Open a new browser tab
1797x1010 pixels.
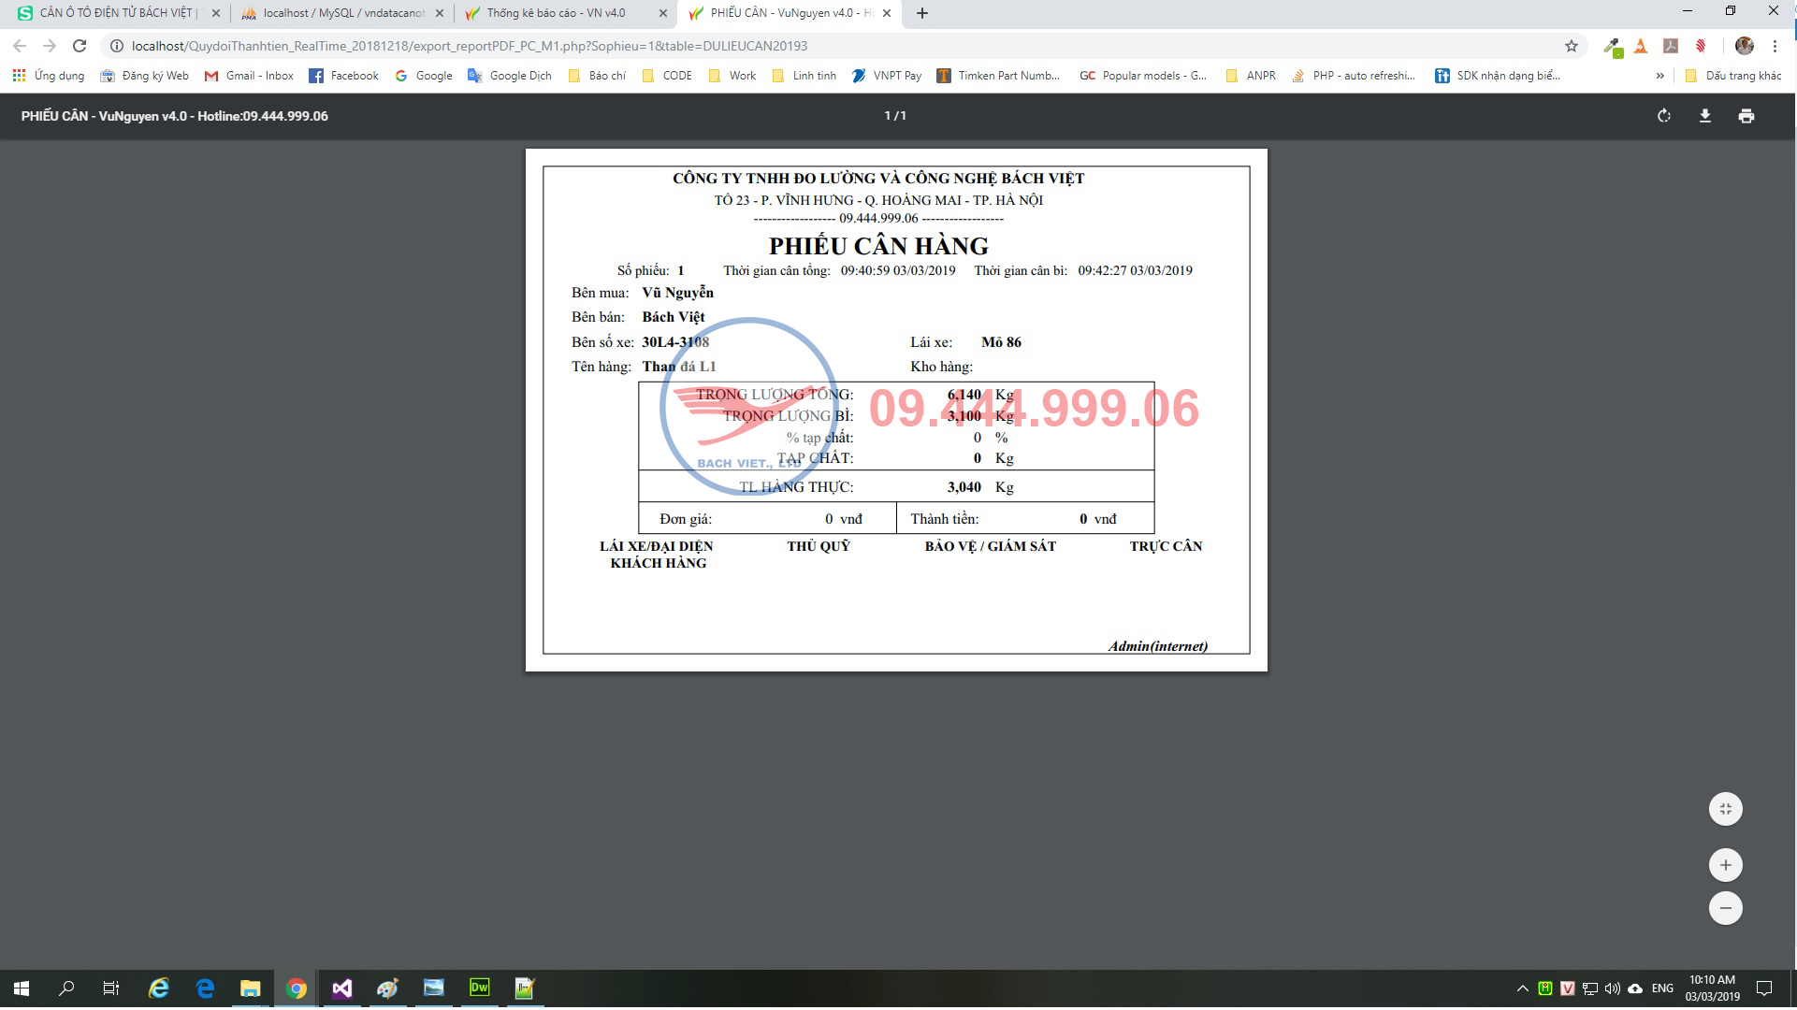click(x=921, y=13)
